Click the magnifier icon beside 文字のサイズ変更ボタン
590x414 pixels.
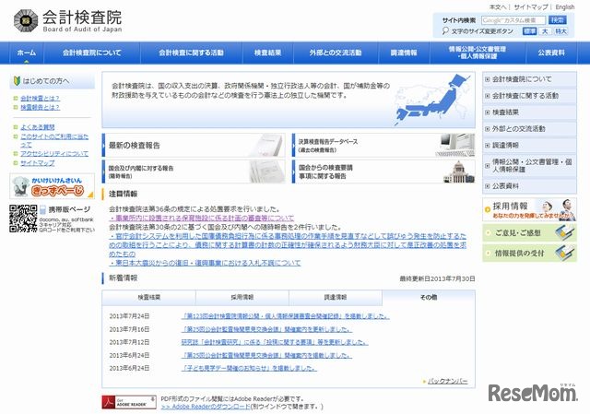point(445,30)
